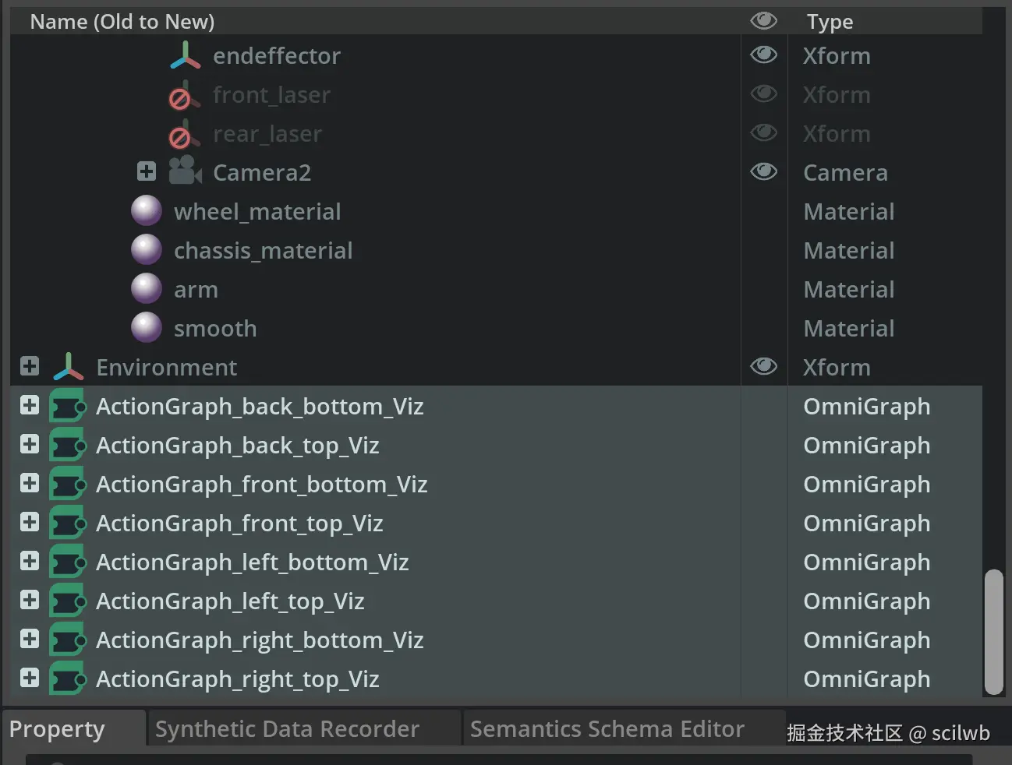Click the ActionGraph_back_bottom_Viz OmniGraph icon
The height and width of the screenshot is (765, 1012).
(68, 407)
